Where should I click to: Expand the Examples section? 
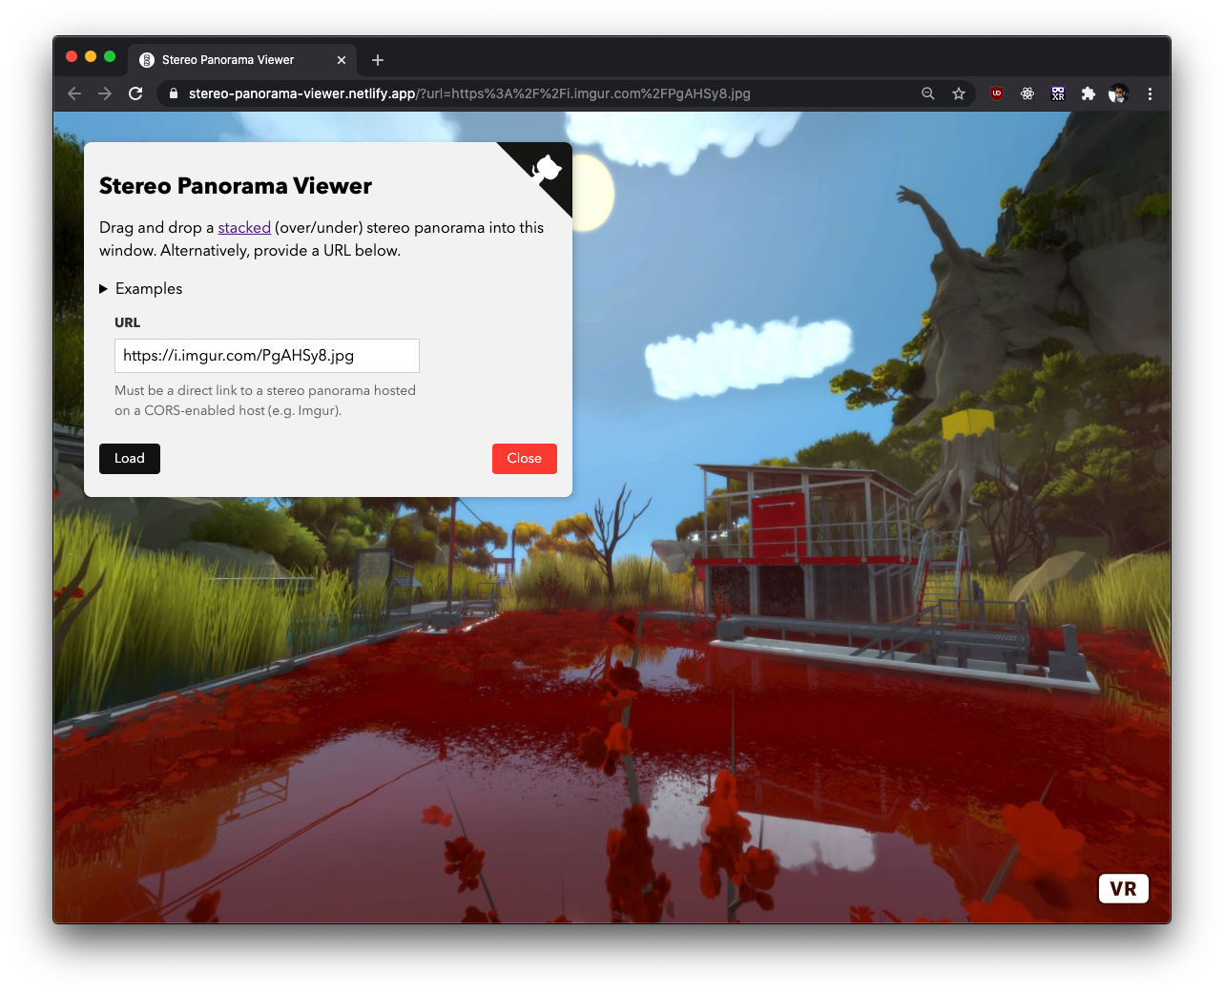pos(141,288)
